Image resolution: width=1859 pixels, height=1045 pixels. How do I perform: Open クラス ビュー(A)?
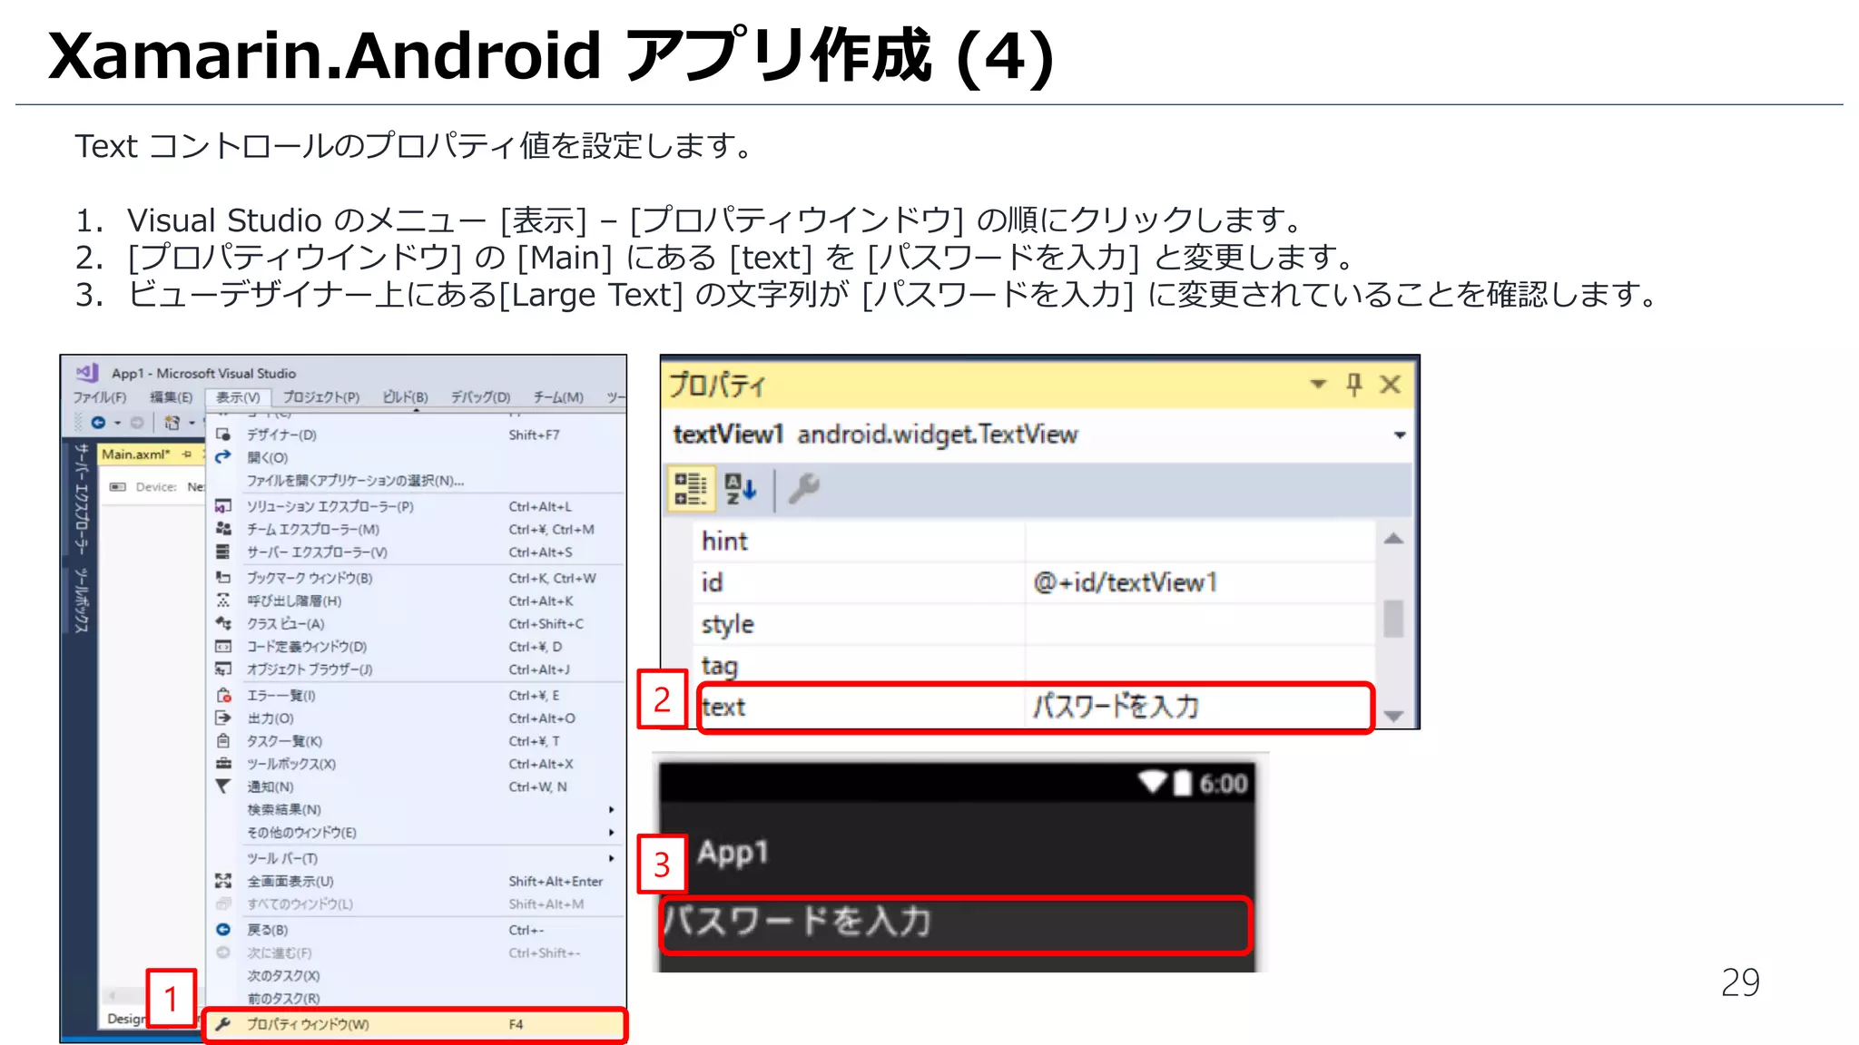tap(417, 623)
